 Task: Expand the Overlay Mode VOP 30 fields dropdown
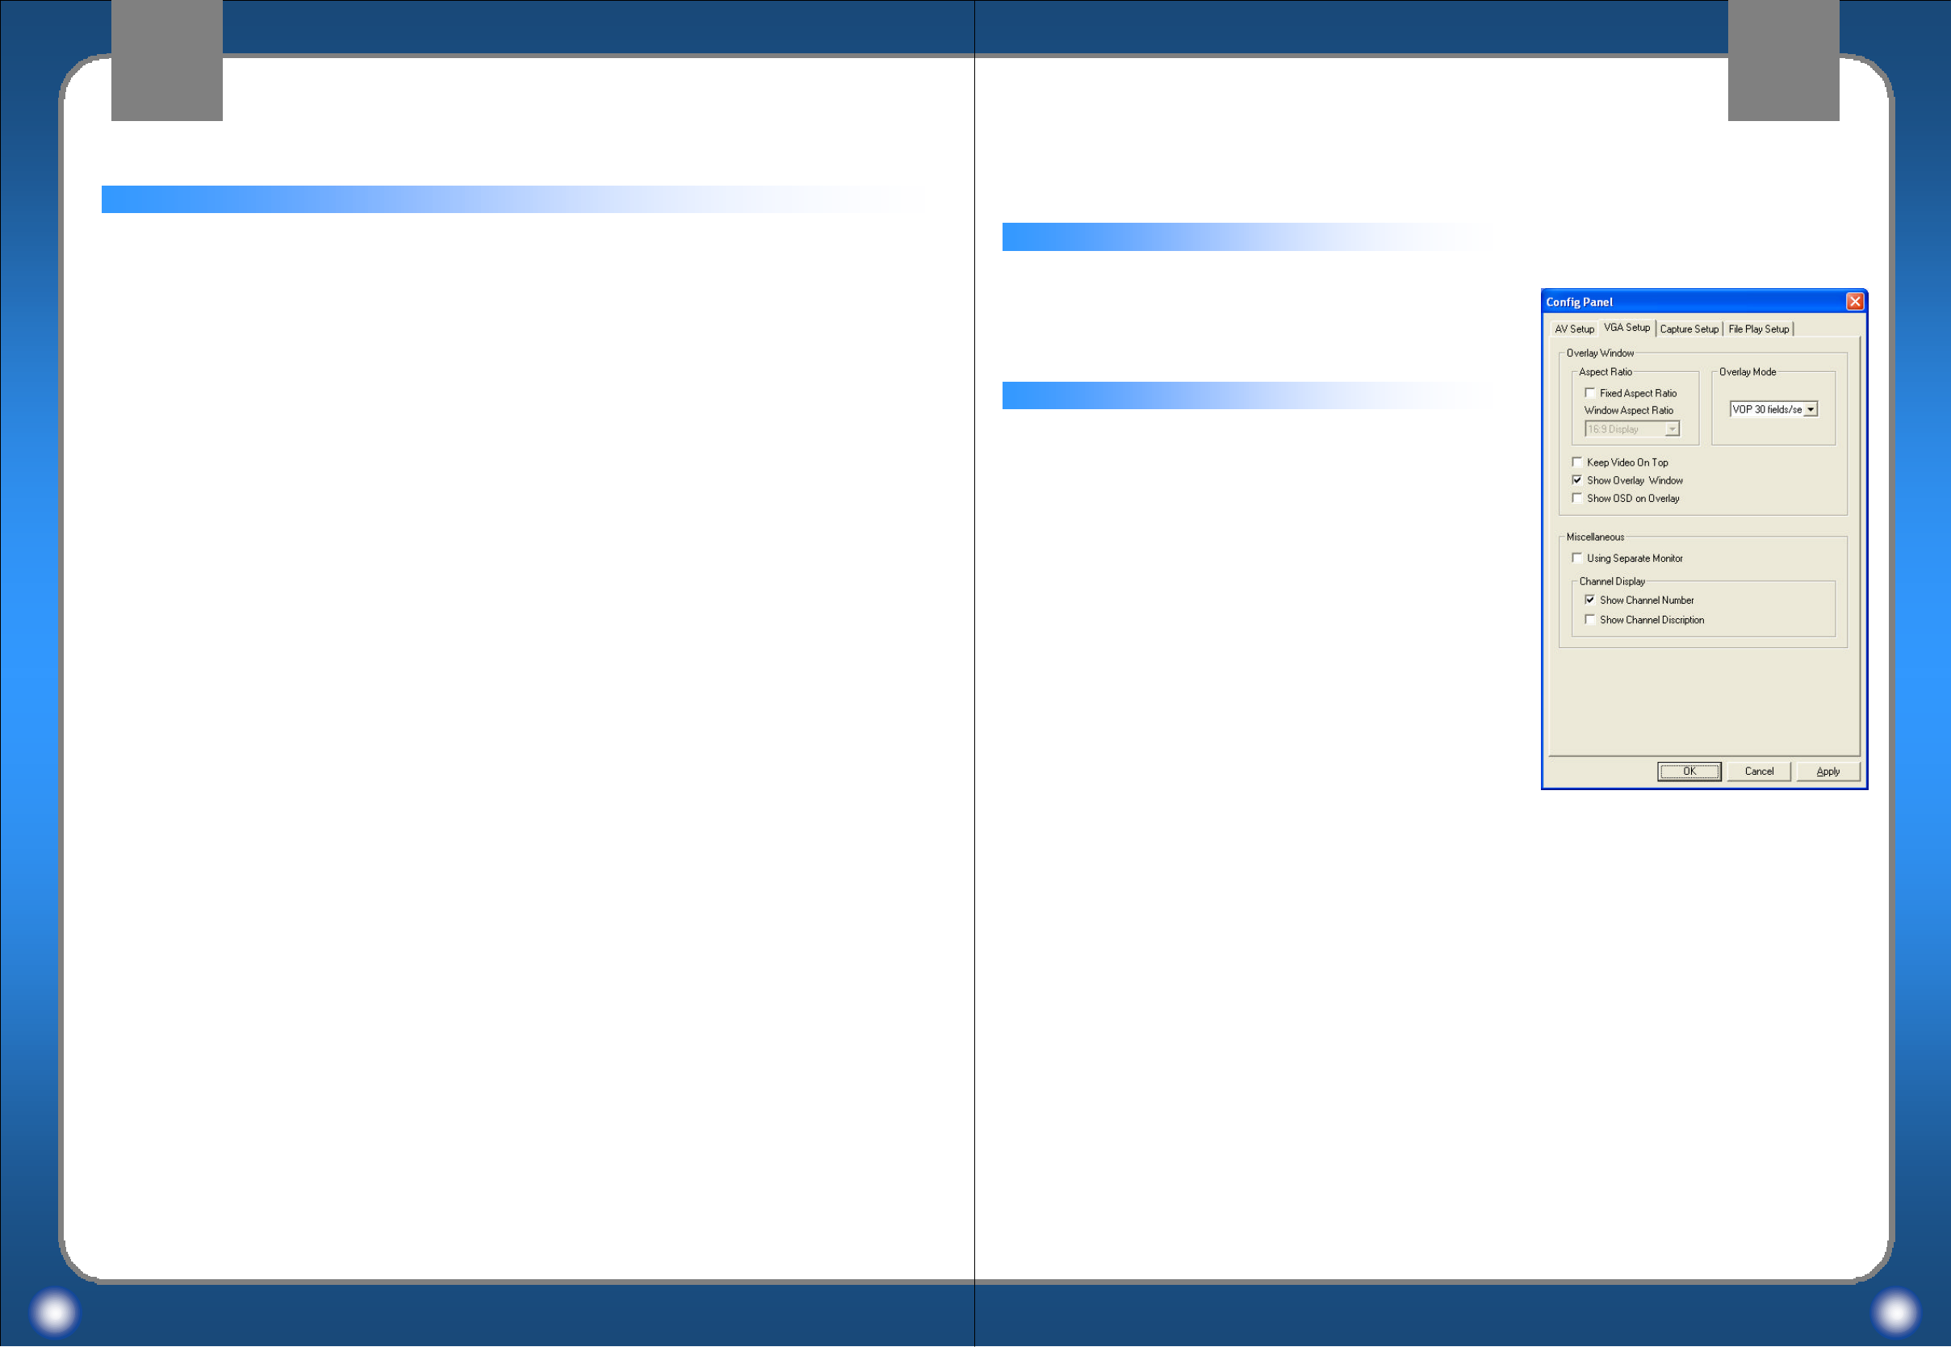tap(1810, 409)
